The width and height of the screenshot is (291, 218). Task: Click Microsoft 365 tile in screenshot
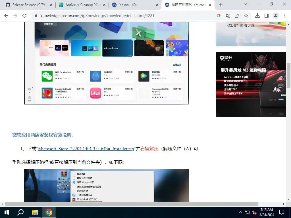(117, 48)
